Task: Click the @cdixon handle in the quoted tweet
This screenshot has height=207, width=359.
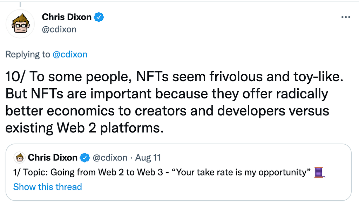Action: tap(110, 158)
